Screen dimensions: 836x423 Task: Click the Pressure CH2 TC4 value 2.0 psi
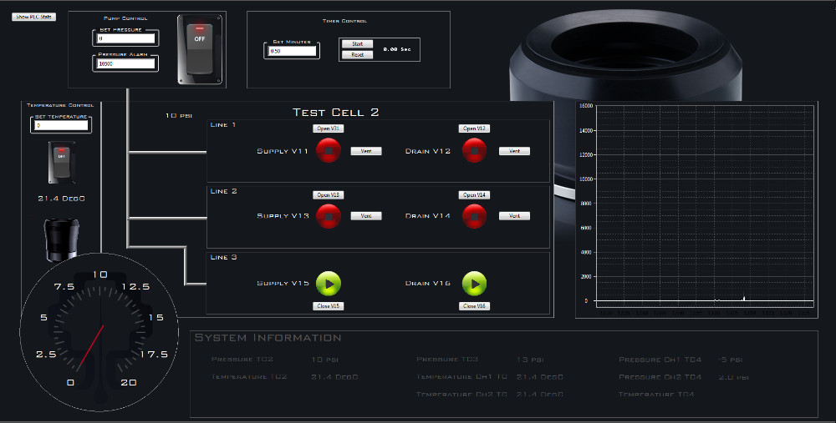[x=734, y=377]
